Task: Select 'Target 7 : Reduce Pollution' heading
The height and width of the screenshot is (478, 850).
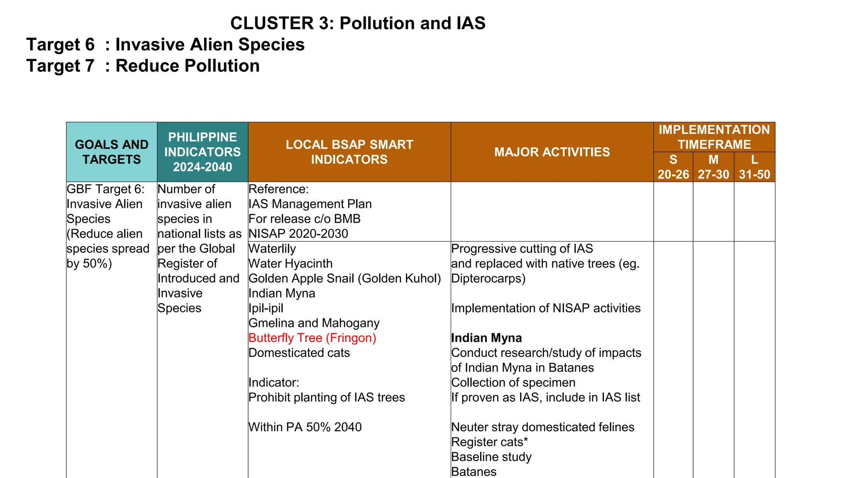Action: click(143, 66)
